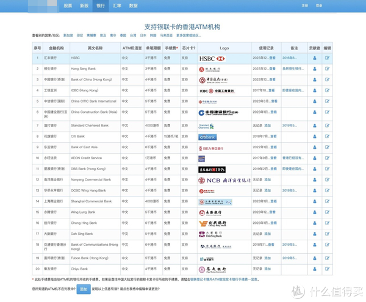Open the 银行 tab in top navigation

click(x=99, y=5)
